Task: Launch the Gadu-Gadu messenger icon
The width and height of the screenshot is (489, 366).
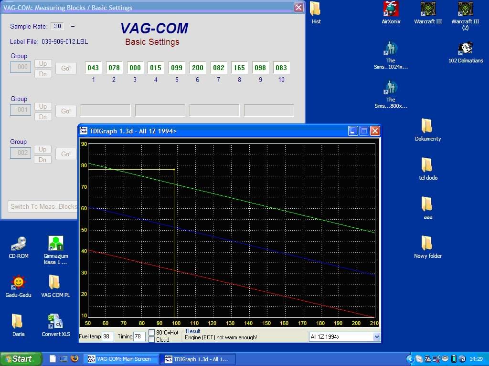Action: click(18, 283)
